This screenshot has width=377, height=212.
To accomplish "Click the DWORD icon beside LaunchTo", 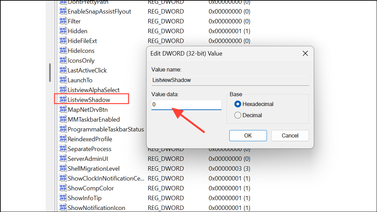I will click(x=63, y=80).
